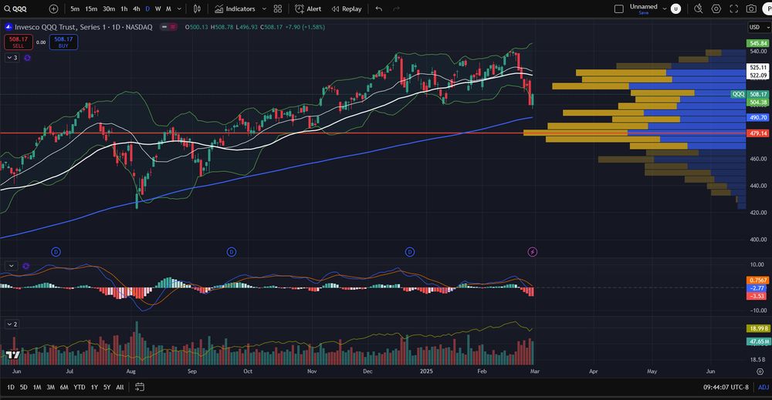Click the 479.14 red price label
The height and width of the screenshot is (400, 772).
coord(758,133)
